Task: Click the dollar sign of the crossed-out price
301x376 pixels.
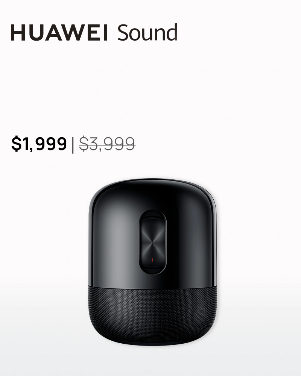Action: (x=84, y=144)
